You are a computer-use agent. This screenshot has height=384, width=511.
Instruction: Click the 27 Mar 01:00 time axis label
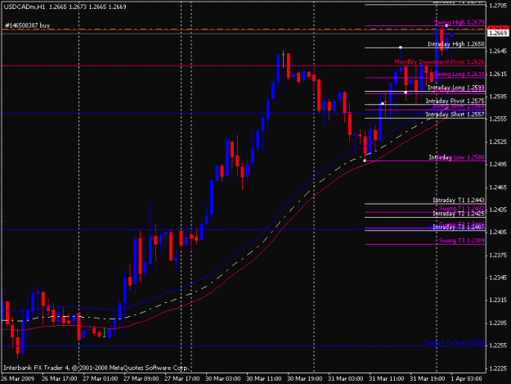pos(100,379)
